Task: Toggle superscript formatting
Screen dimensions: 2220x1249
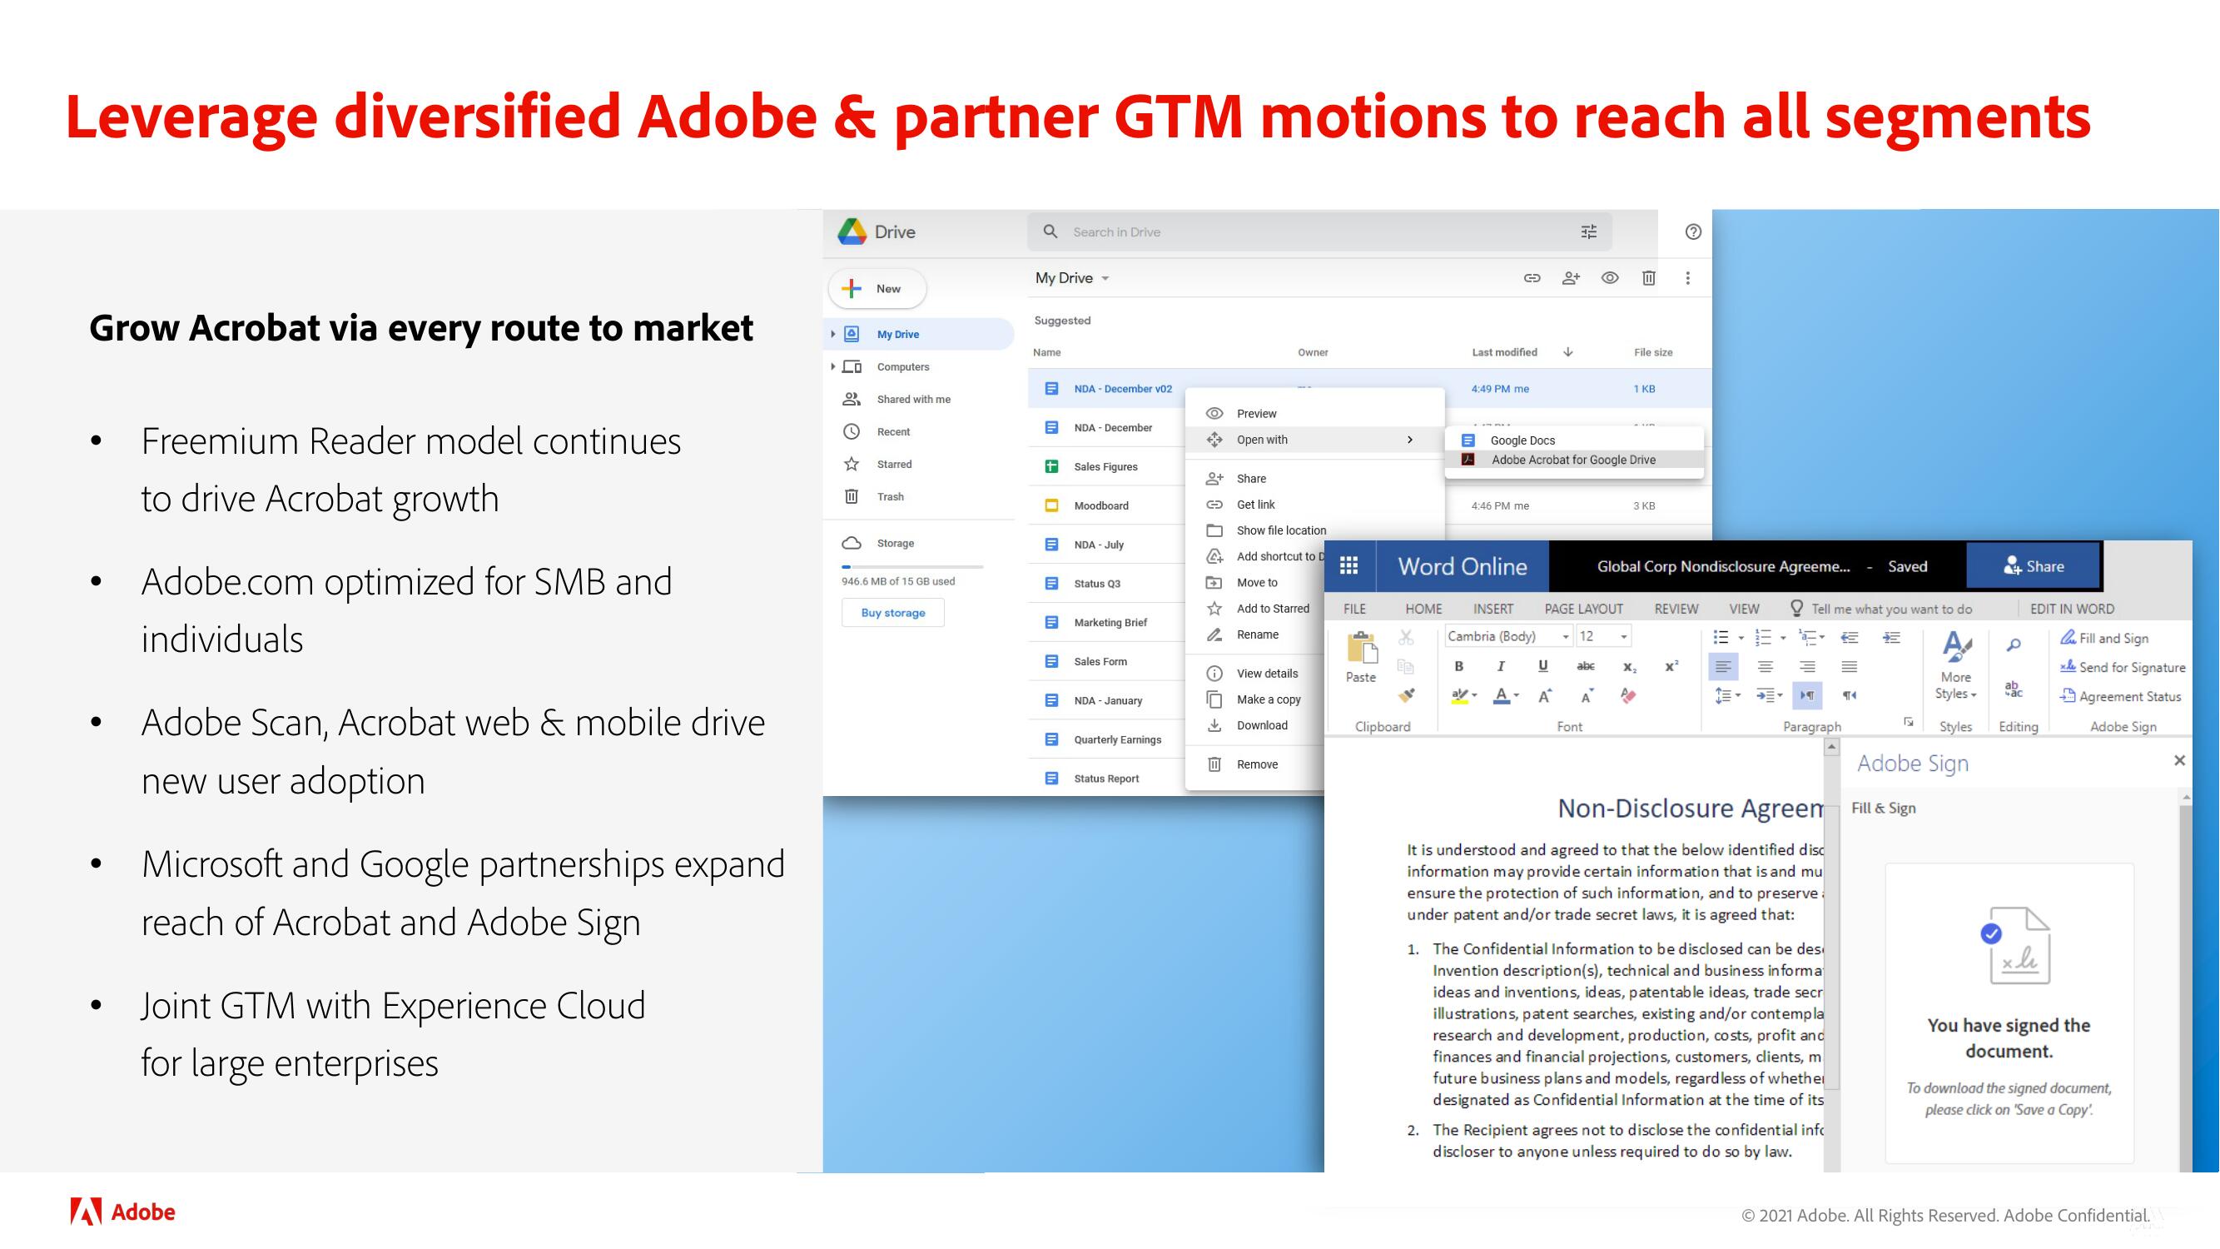Action: 1671,666
